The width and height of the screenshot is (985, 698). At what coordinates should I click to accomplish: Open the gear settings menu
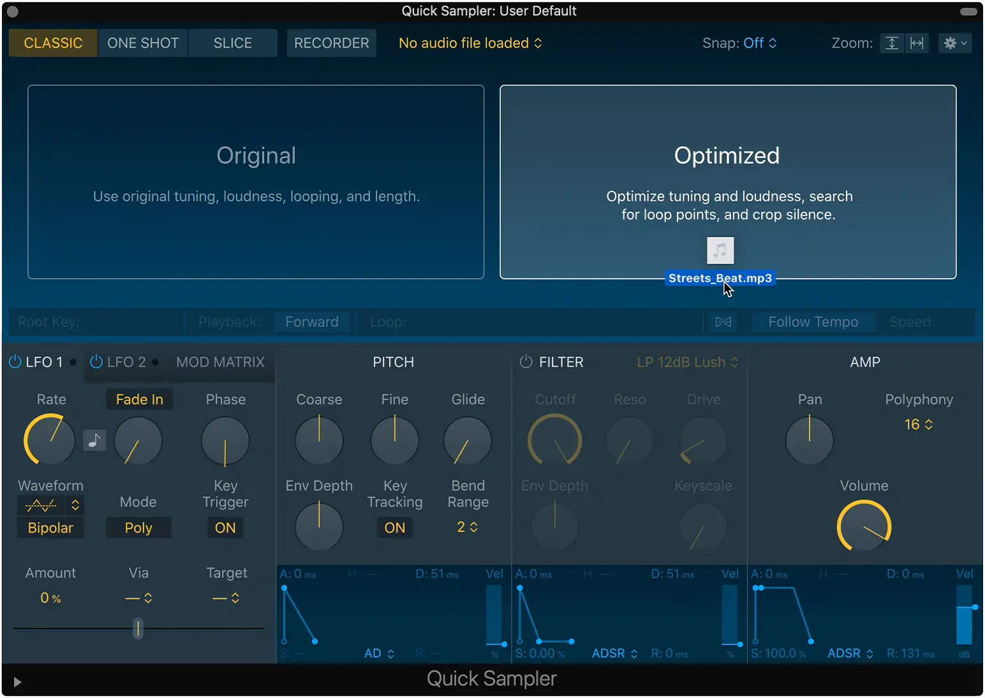[x=954, y=43]
